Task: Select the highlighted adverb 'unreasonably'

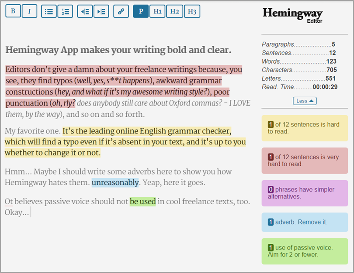Action: pos(115,183)
